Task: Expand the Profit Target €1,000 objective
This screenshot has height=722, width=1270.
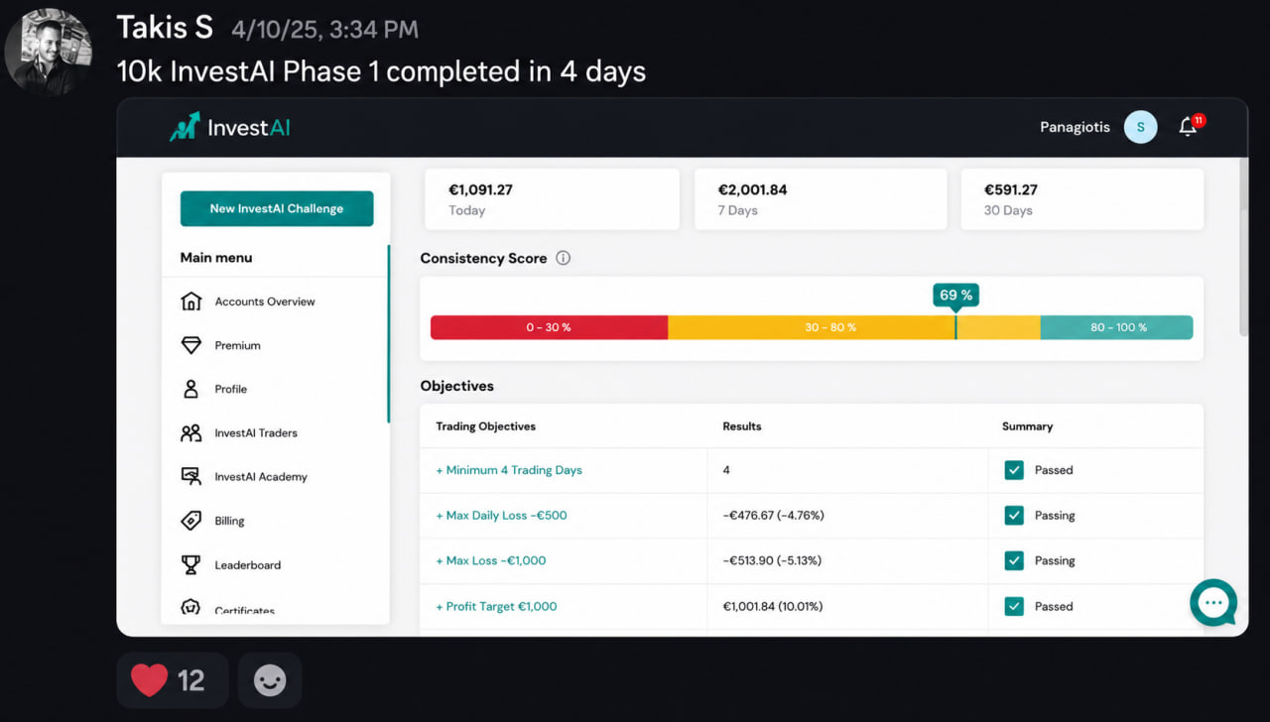Action: click(496, 606)
